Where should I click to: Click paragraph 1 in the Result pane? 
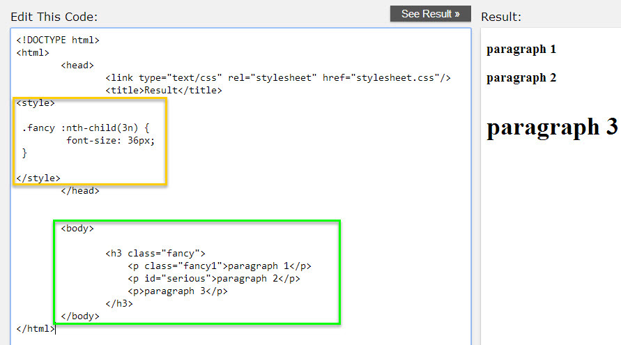(x=521, y=49)
